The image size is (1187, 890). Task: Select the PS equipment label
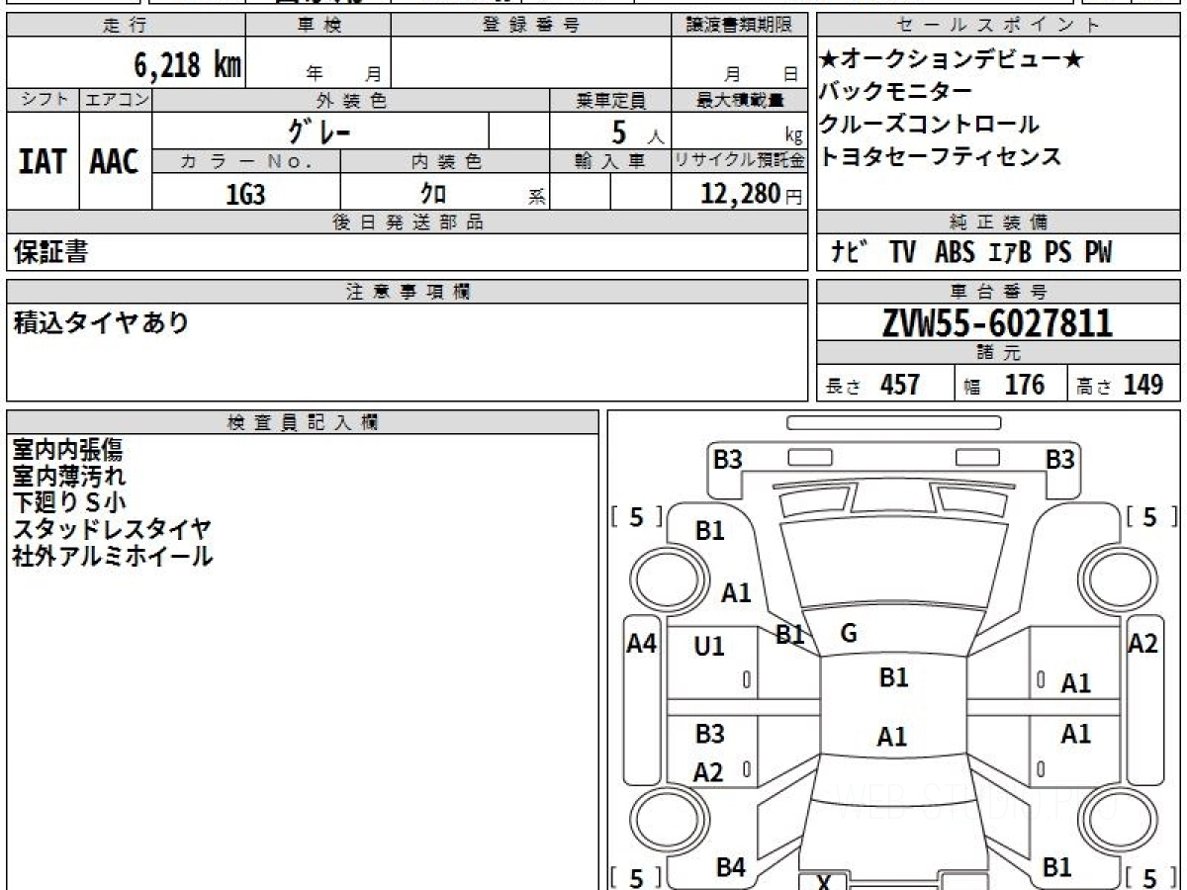click(x=1057, y=253)
